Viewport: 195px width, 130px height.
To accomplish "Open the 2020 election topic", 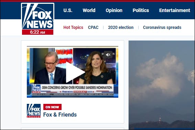I will point(121,28).
